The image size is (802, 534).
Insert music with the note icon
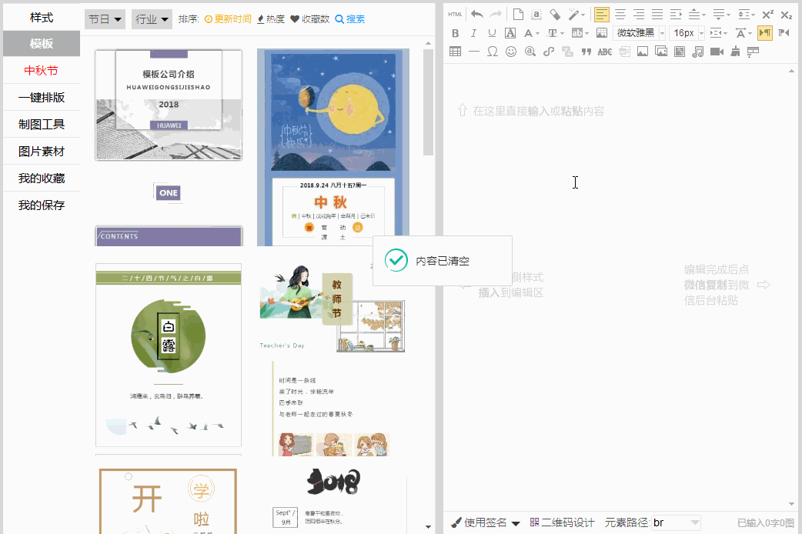click(x=698, y=52)
